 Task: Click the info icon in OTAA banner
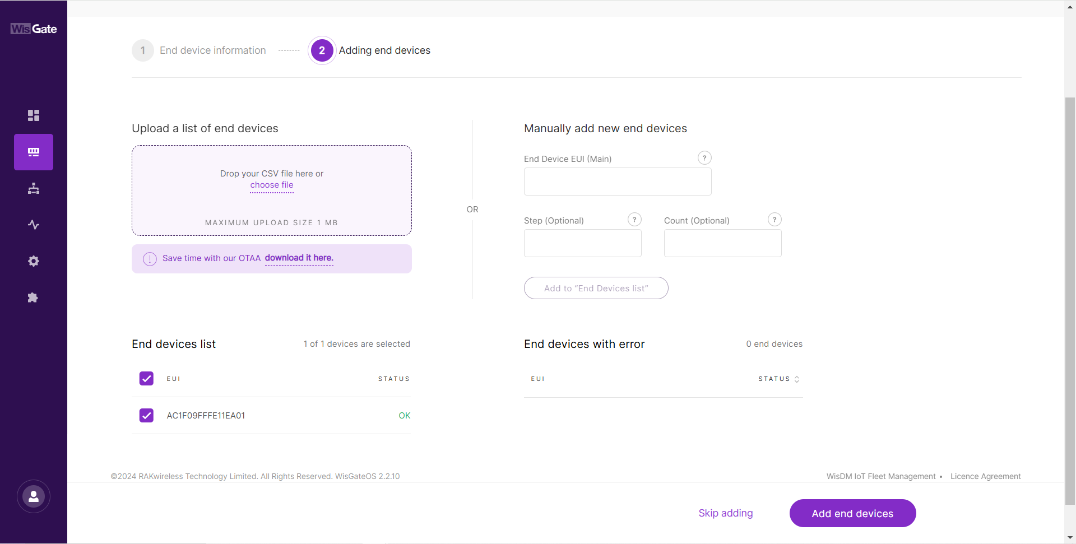(150, 259)
